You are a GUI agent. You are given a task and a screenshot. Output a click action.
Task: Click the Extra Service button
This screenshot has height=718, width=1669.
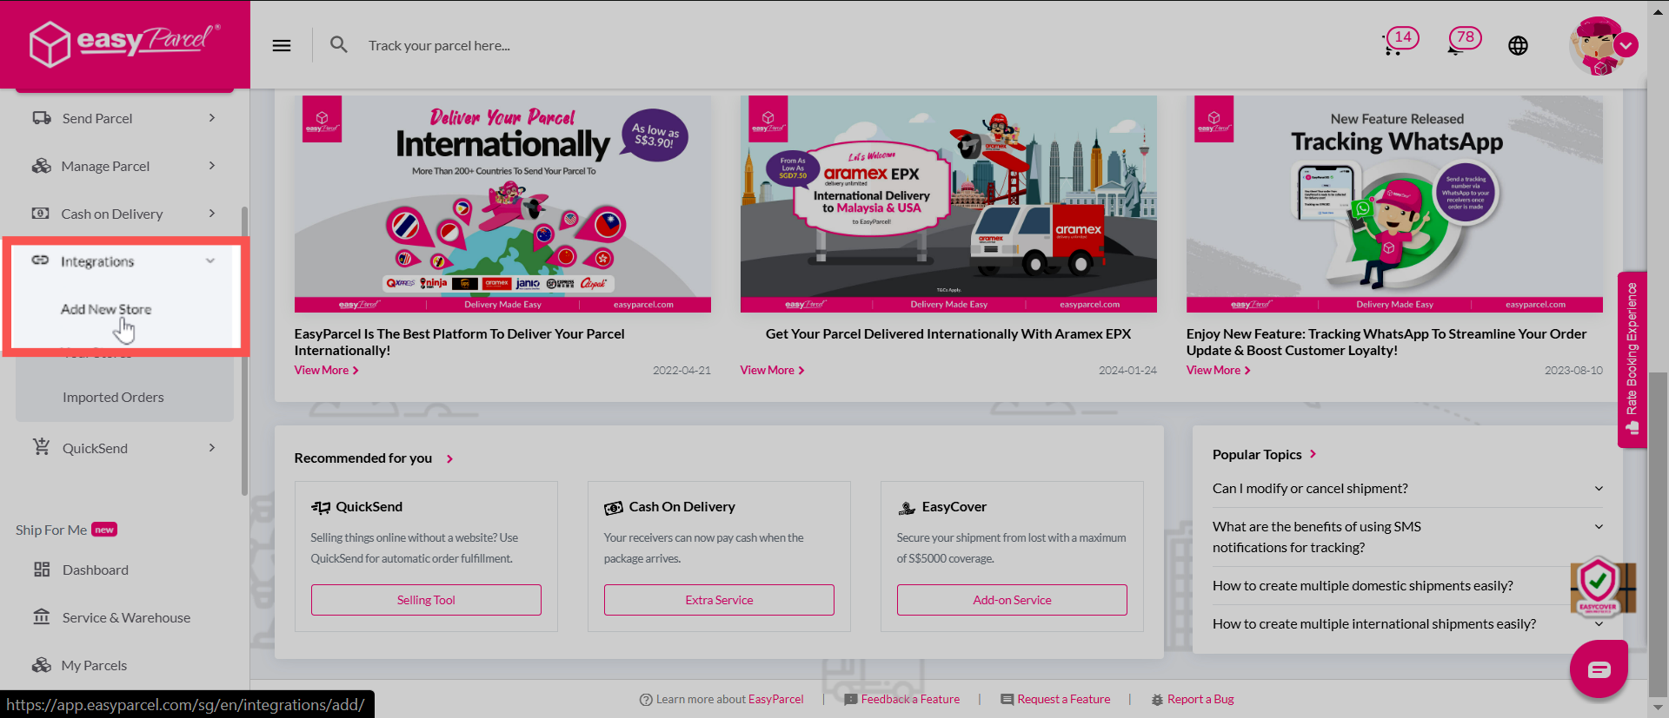tap(719, 600)
